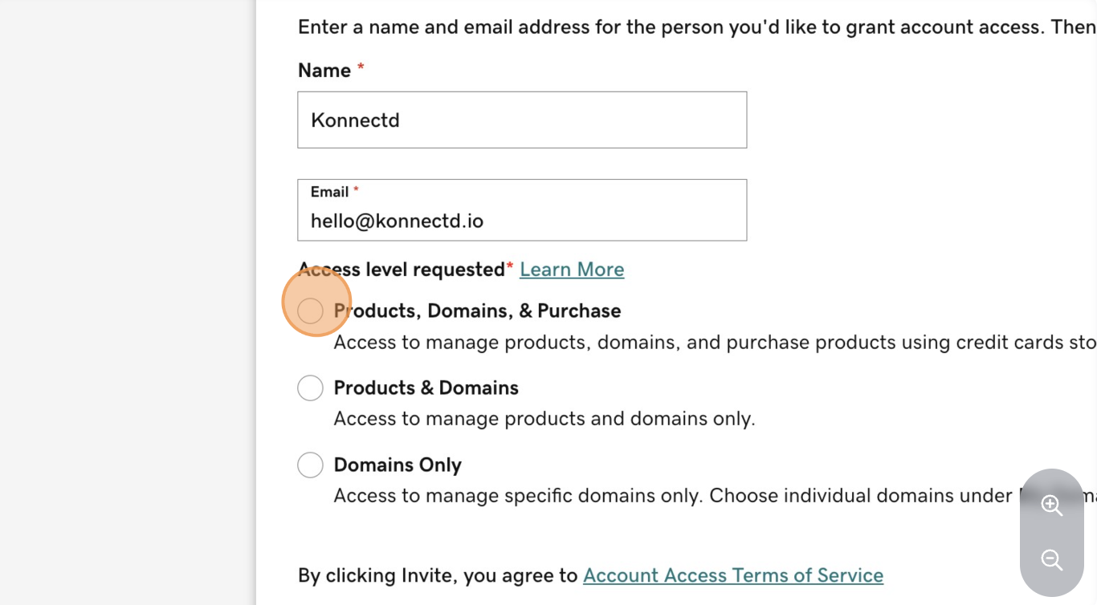
Task: Focus the Name field containing Konnectd
Action: pos(522,120)
